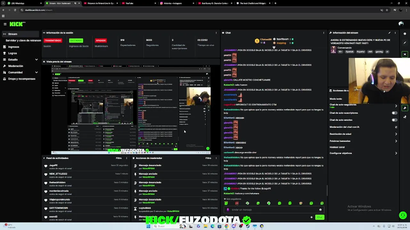The height and width of the screenshot is (230, 410).
Task: Click the Modo lento option
Action: point(336,99)
